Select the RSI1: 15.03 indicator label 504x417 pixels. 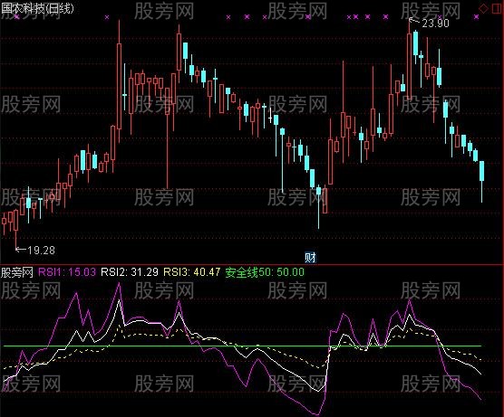pyautogui.click(x=67, y=272)
